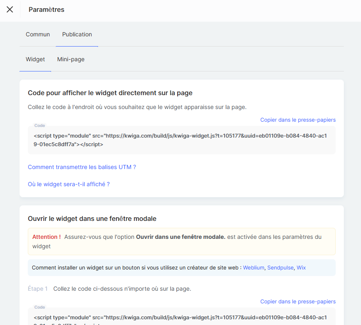The image size is (361, 325).
Task: Copy the Étape 1 modal code to clipboard
Action: coord(298,301)
